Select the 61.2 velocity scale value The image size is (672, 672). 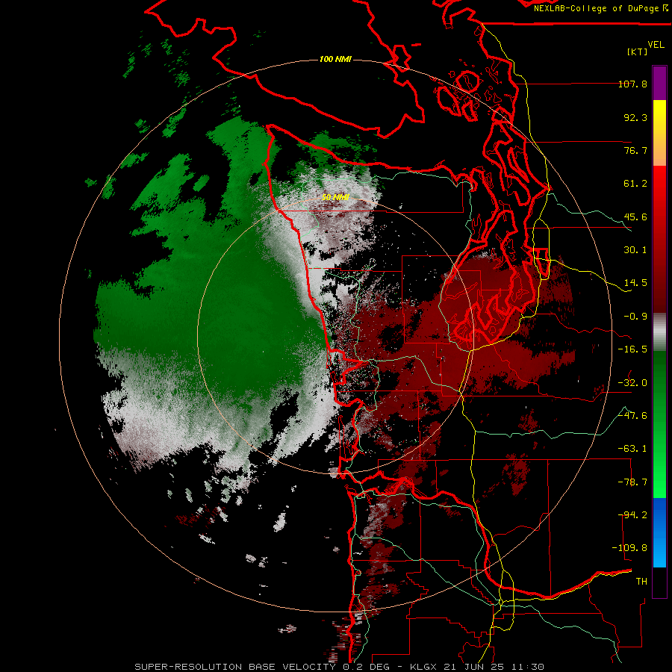(635, 184)
